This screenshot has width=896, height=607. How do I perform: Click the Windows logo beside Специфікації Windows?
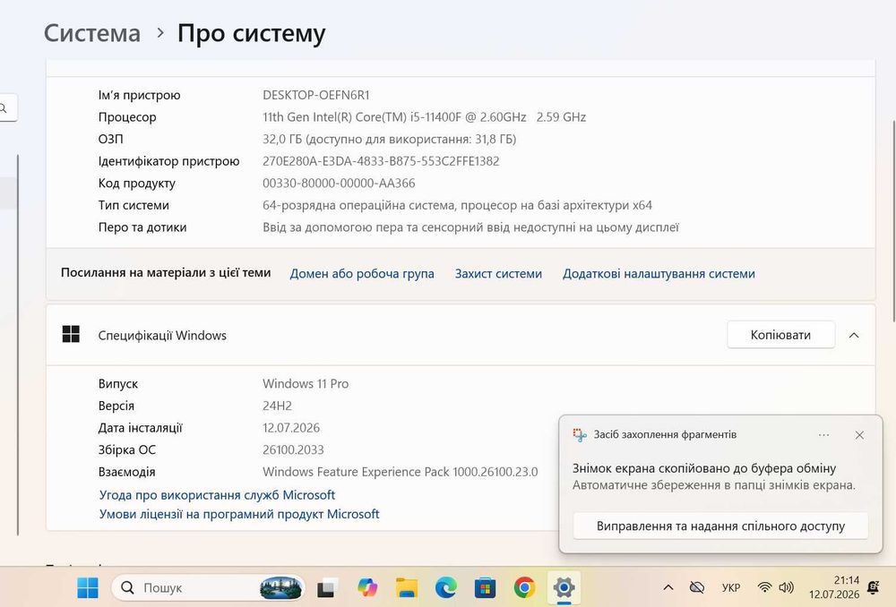tap(71, 334)
